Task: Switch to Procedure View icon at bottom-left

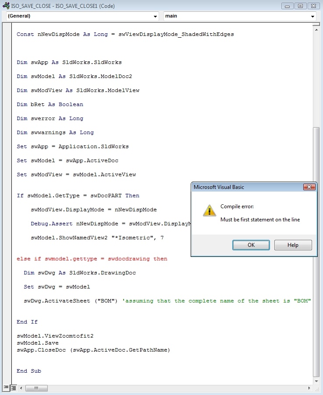Action: coord(6,388)
